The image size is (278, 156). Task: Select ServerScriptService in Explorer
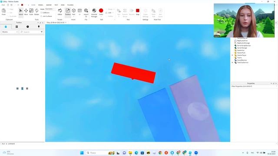pyautogui.click(x=244, y=45)
